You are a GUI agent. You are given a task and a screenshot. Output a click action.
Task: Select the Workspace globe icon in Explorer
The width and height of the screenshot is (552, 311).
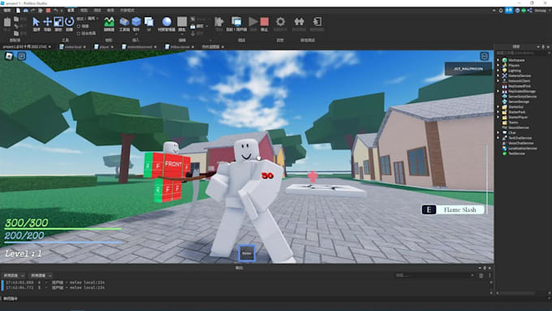pyautogui.click(x=504, y=60)
